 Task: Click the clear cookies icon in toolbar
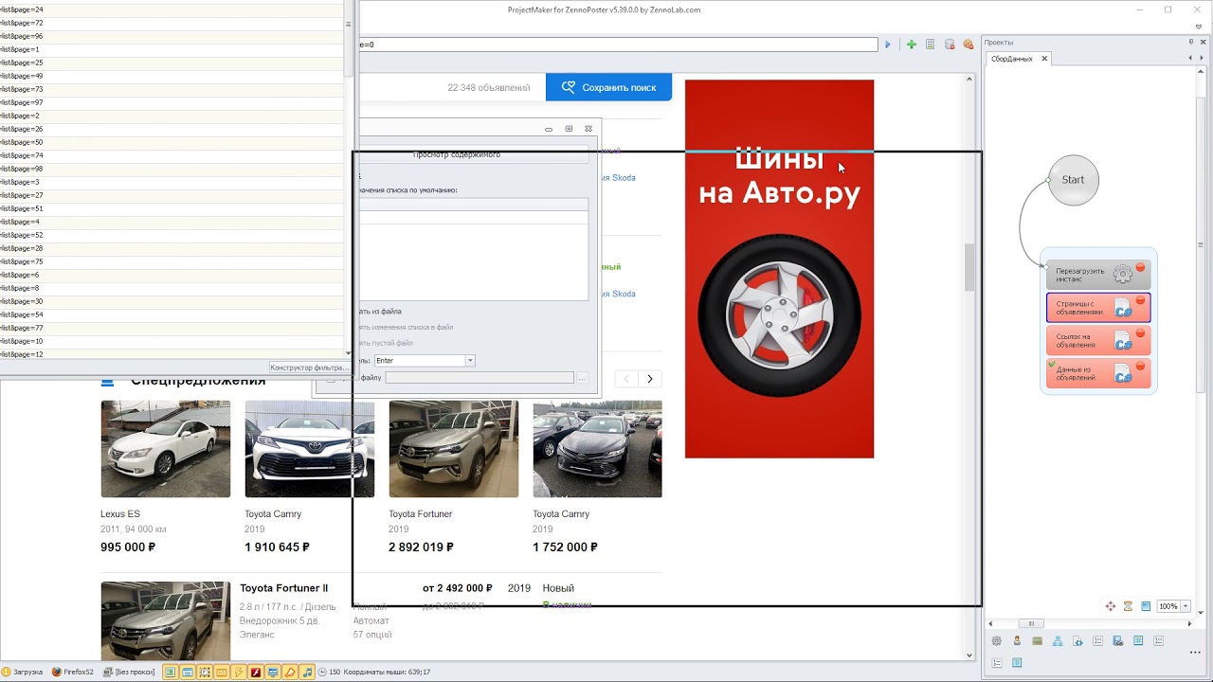click(969, 45)
